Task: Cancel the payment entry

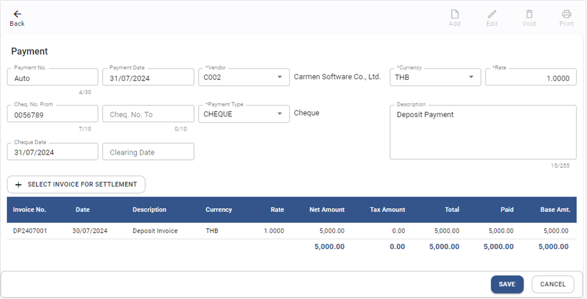Action: 552,284
